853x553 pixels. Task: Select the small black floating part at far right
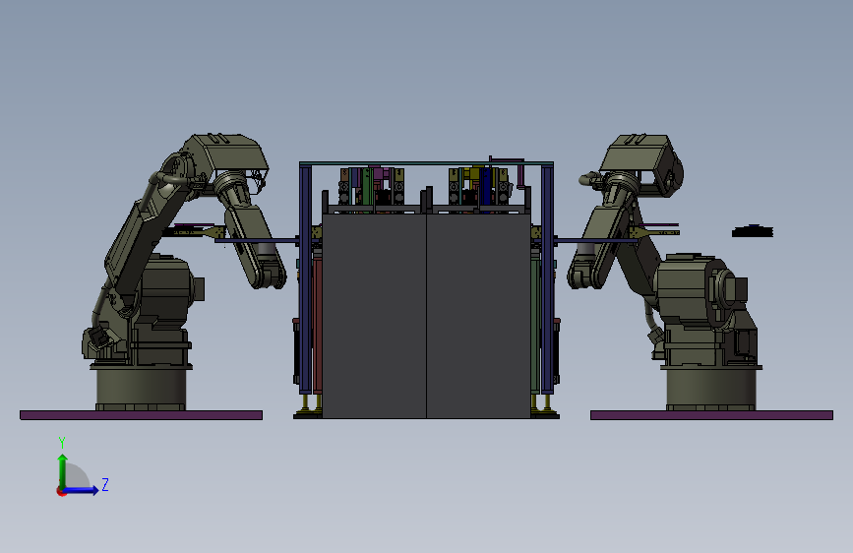pyautogui.click(x=753, y=231)
